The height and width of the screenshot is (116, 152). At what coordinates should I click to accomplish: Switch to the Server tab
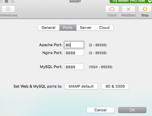click(x=86, y=28)
